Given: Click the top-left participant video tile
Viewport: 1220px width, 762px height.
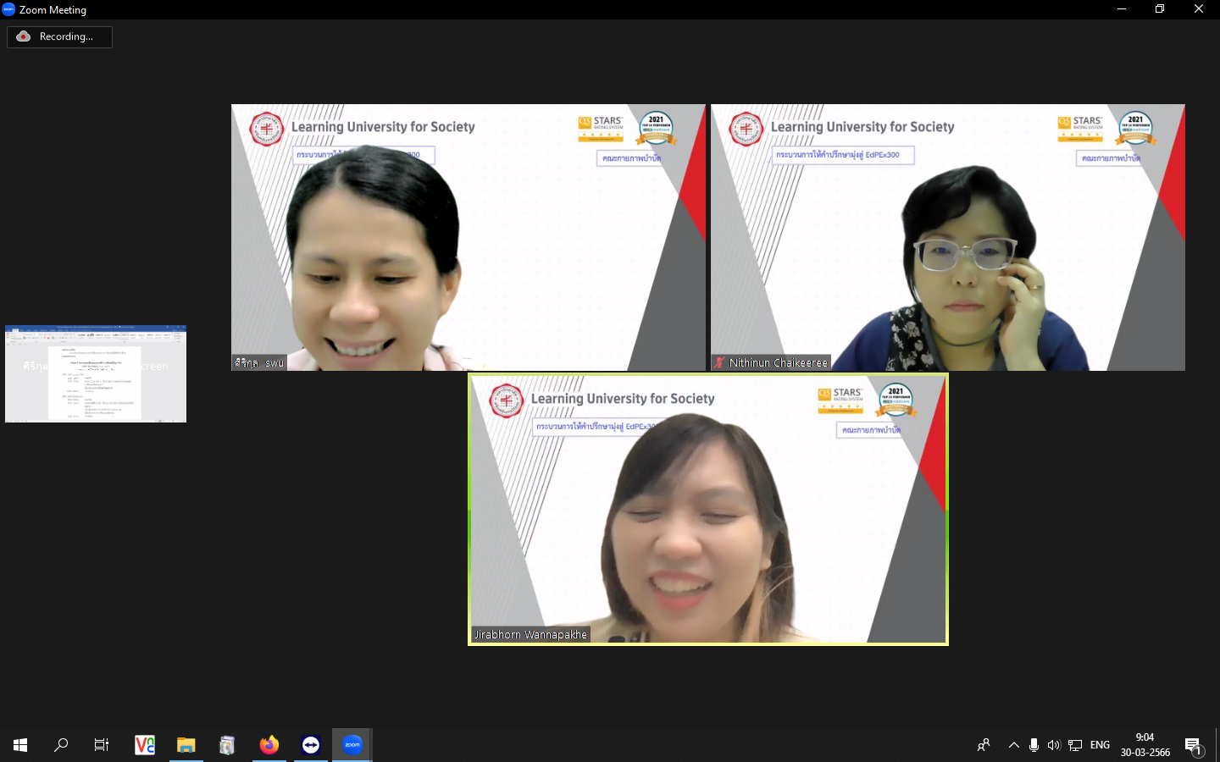Looking at the screenshot, I should [x=468, y=237].
